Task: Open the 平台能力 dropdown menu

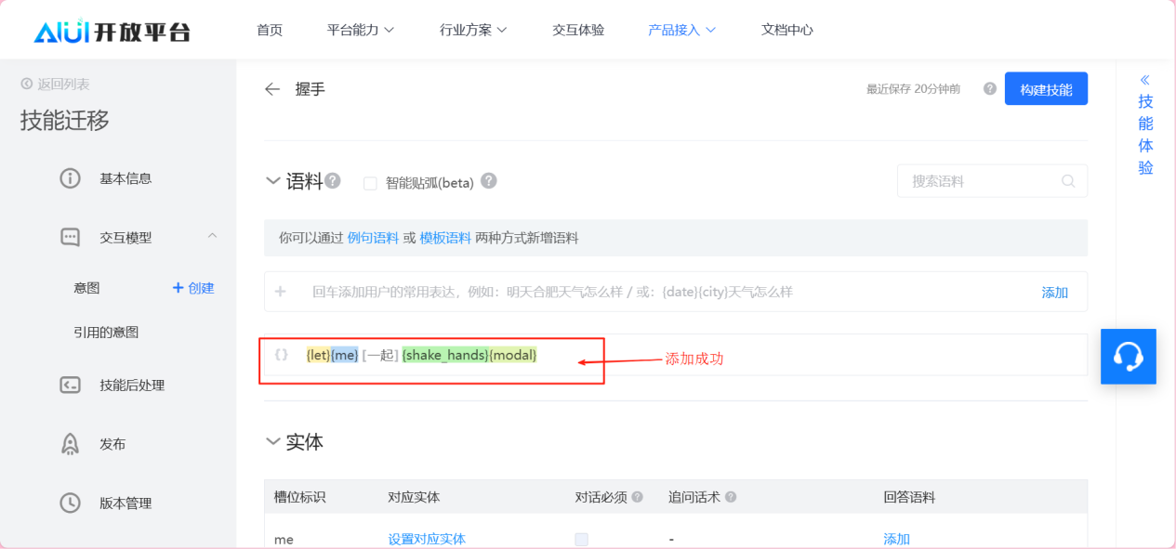Action: pos(361,30)
